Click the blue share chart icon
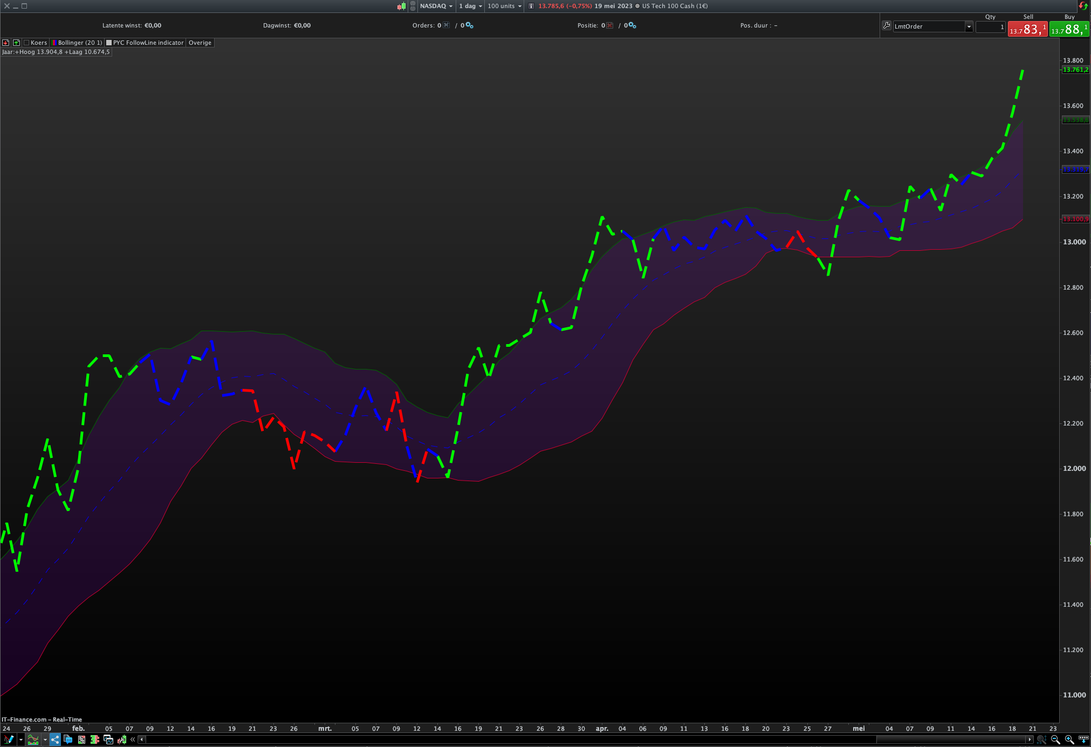The image size is (1091, 747). tap(55, 739)
